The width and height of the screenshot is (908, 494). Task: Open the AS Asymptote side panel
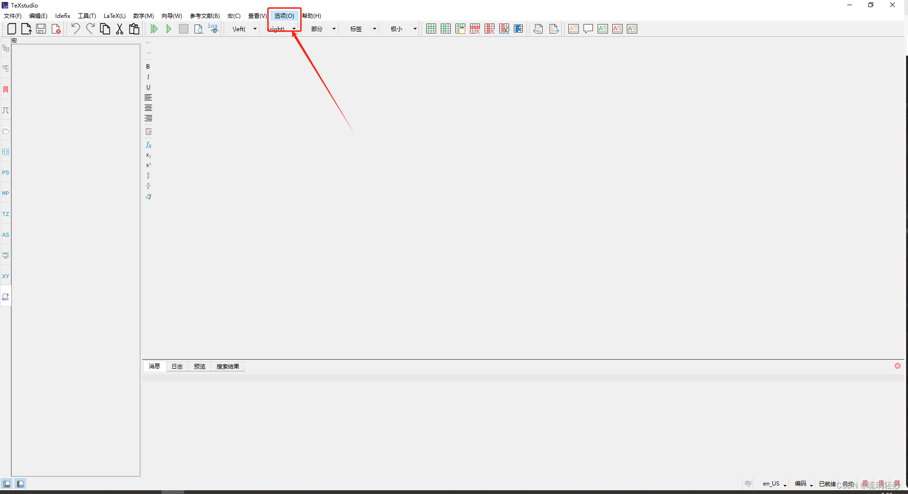[6, 235]
